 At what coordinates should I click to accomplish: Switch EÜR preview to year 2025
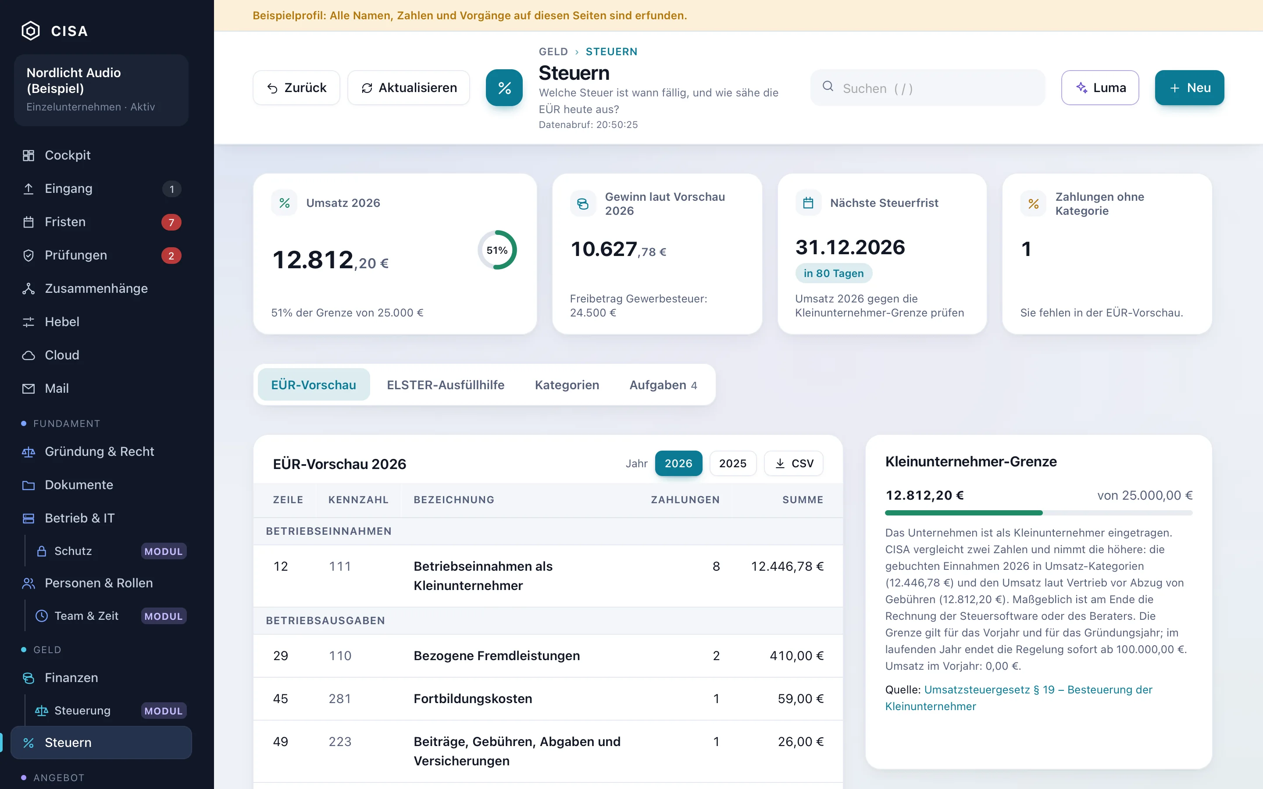(733, 463)
